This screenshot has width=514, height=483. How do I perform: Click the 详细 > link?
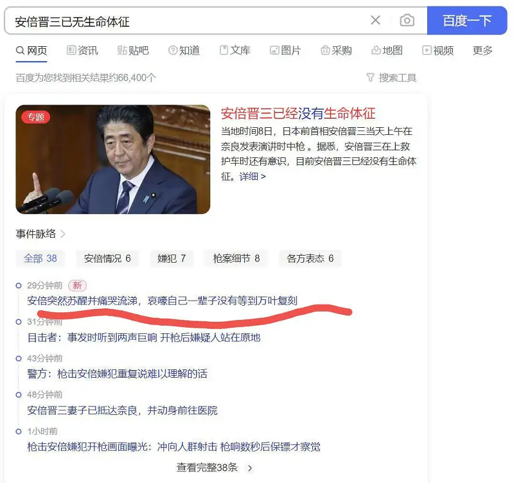253,177
